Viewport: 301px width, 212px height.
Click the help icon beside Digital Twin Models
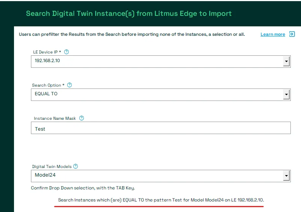tap(76, 166)
